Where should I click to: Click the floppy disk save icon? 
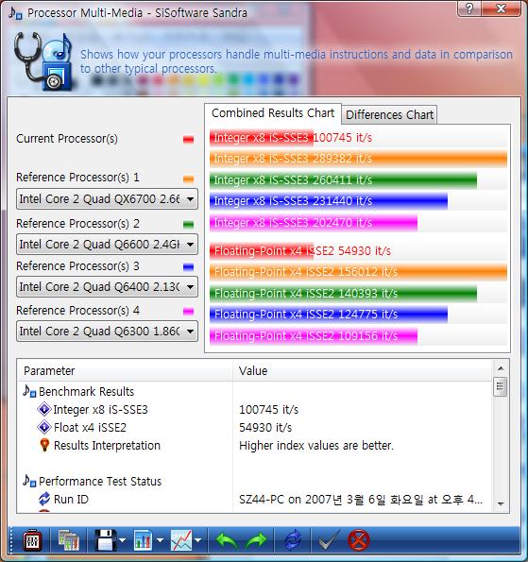pos(106,540)
